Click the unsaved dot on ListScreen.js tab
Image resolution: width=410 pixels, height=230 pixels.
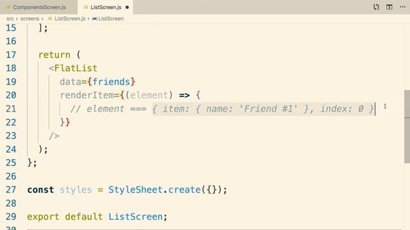[127, 7]
